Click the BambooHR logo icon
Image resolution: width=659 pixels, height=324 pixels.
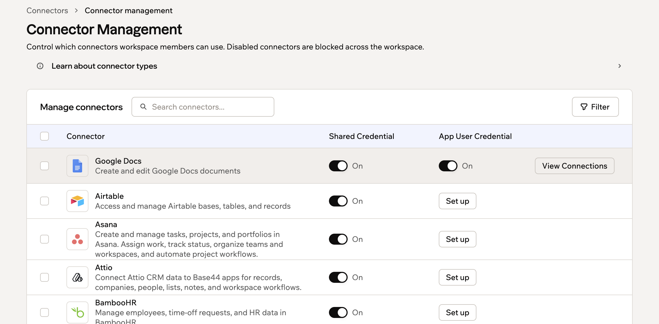coord(77,312)
